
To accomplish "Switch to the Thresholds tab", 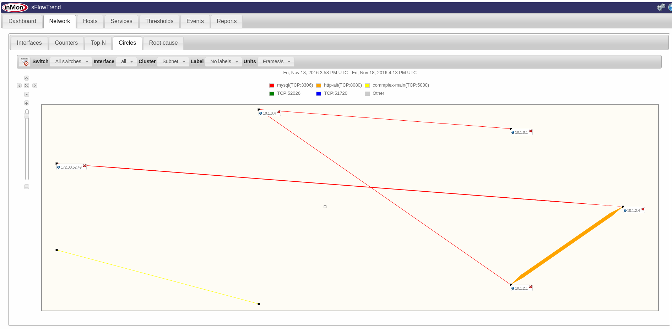I will (x=159, y=21).
